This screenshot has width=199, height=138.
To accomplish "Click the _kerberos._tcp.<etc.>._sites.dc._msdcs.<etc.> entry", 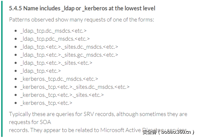I will click(x=75, y=87).
